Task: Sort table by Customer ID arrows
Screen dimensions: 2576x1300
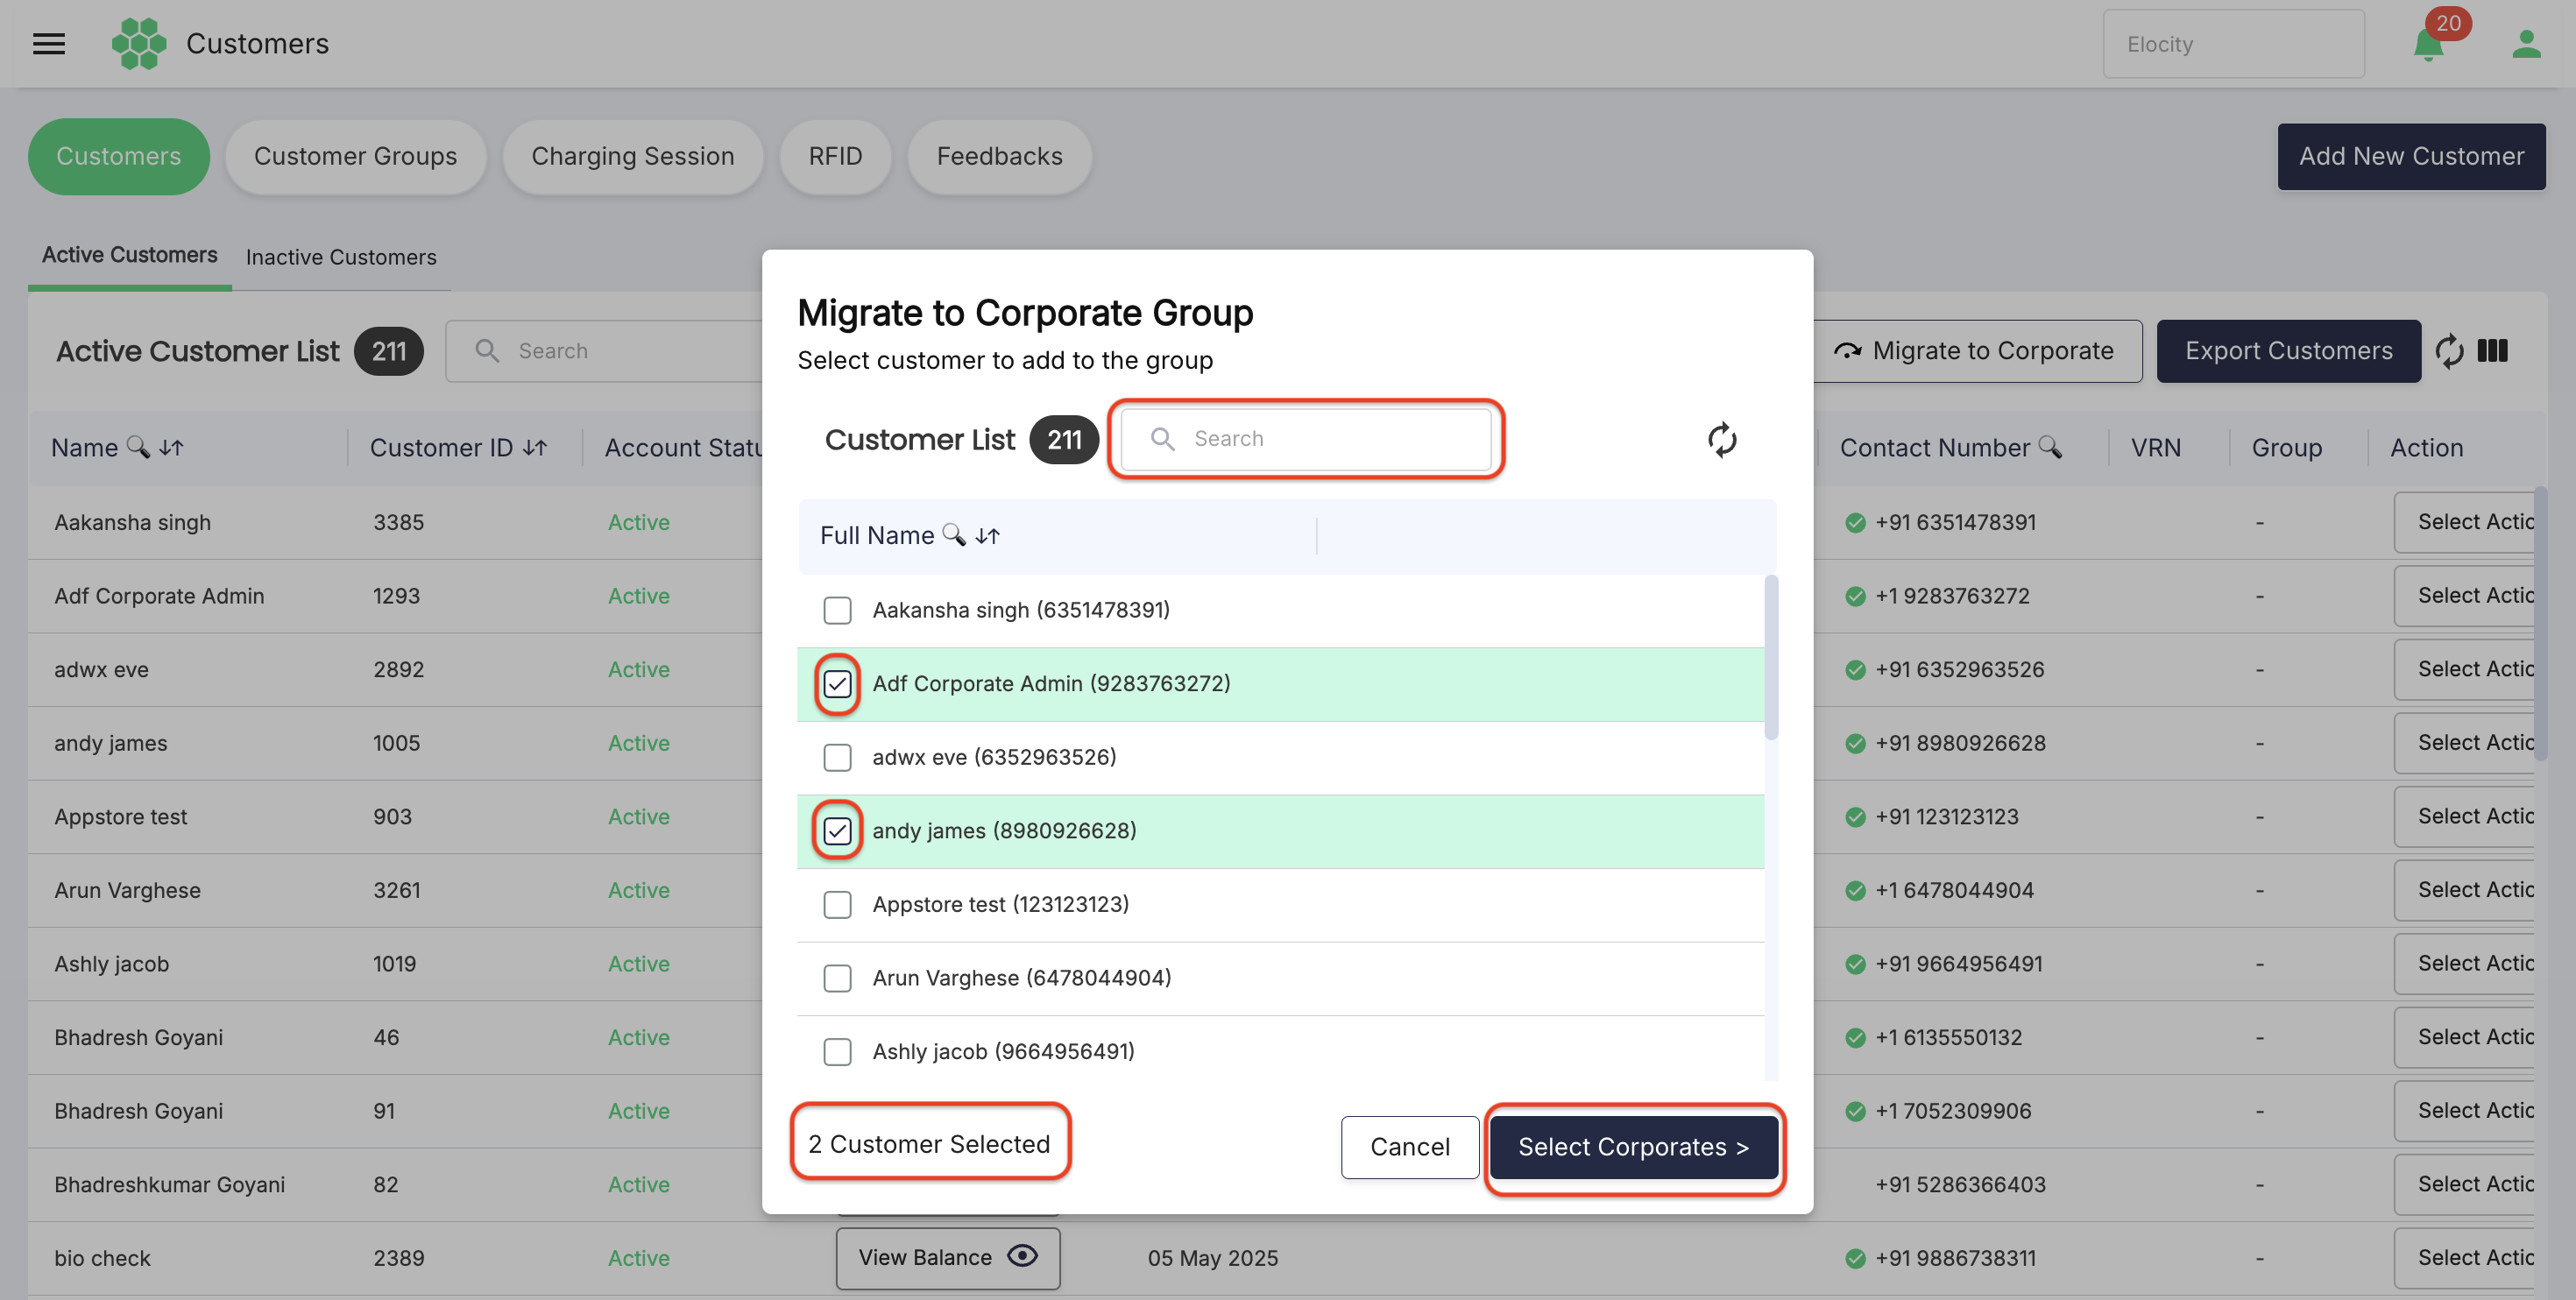Action: click(x=535, y=448)
